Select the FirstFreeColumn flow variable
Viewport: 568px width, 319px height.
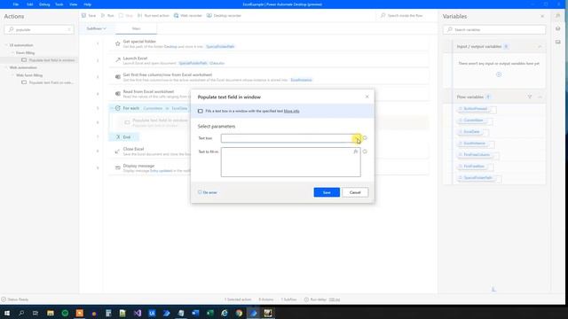coord(477,155)
